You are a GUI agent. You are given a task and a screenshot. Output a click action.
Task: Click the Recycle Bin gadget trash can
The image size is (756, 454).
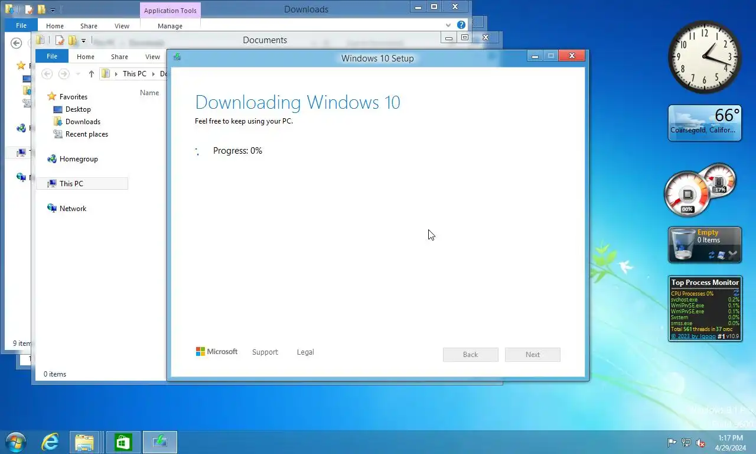(683, 245)
